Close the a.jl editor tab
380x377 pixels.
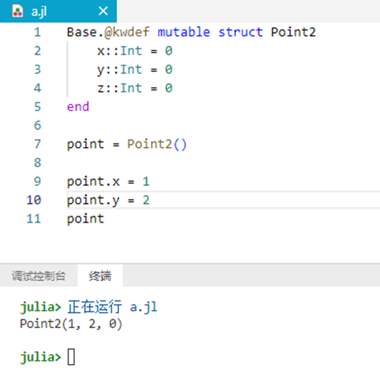tap(103, 11)
